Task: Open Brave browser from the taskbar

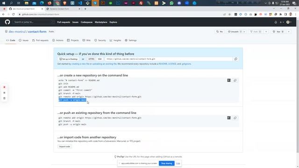Action: [x=64, y=3]
